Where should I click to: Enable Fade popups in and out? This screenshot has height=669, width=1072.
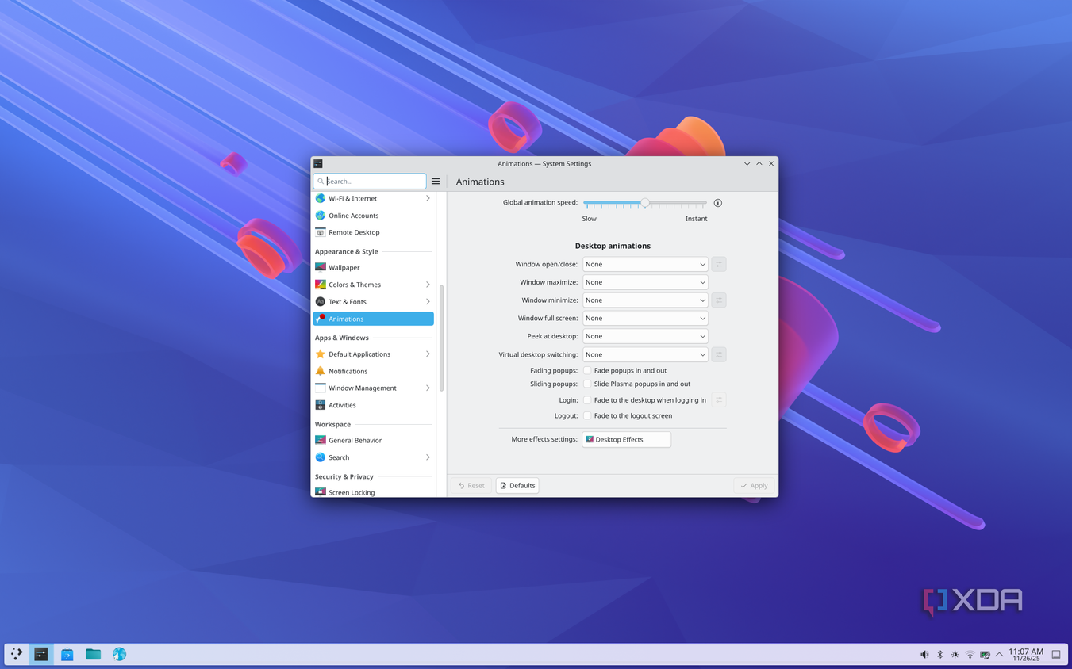(587, 370)
